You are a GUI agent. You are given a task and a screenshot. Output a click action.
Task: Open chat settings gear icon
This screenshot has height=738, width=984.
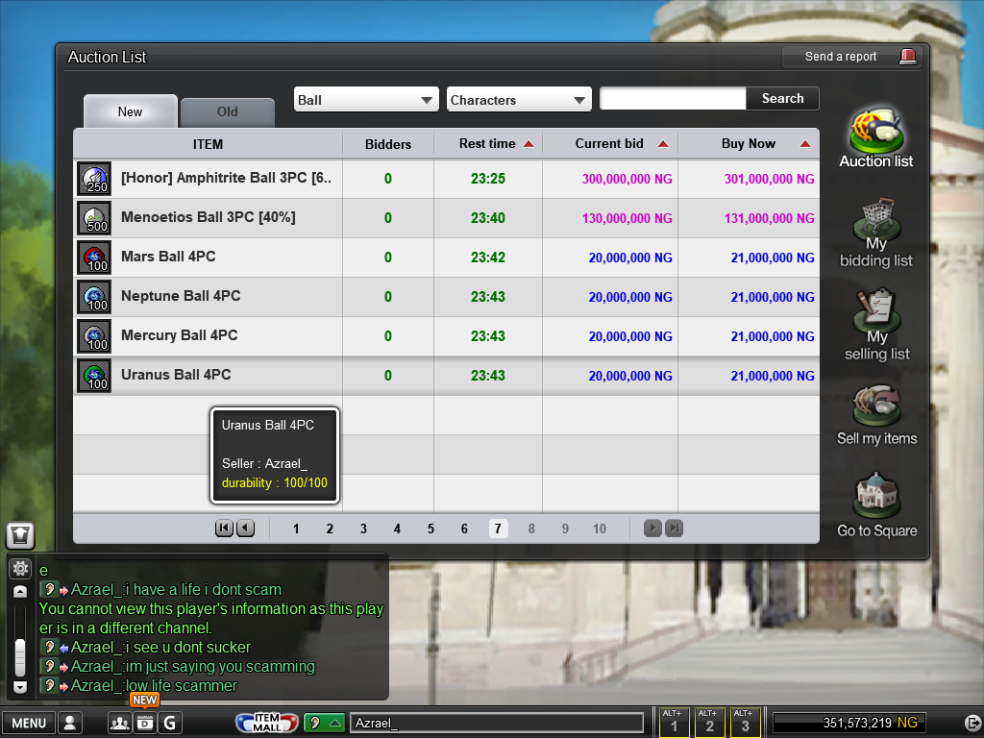point(20,568)
